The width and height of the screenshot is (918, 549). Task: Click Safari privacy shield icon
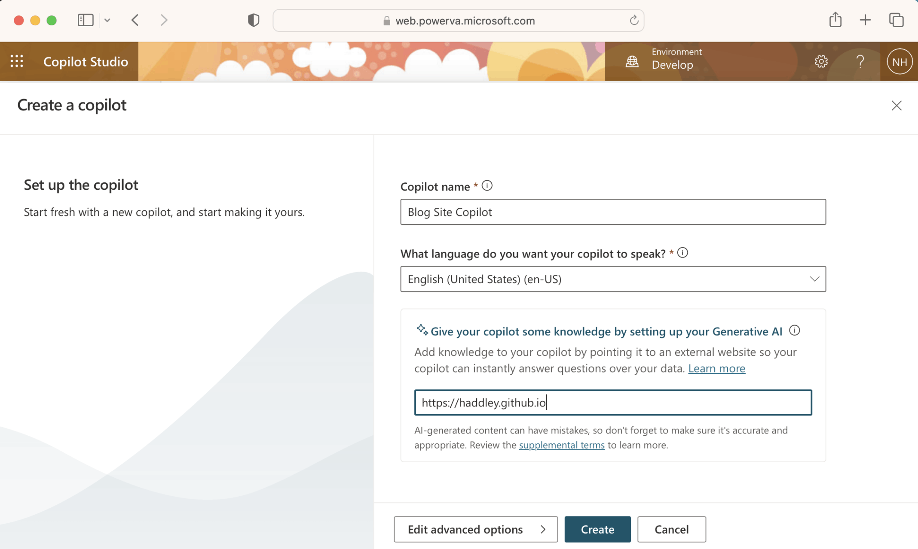[254, 20]
